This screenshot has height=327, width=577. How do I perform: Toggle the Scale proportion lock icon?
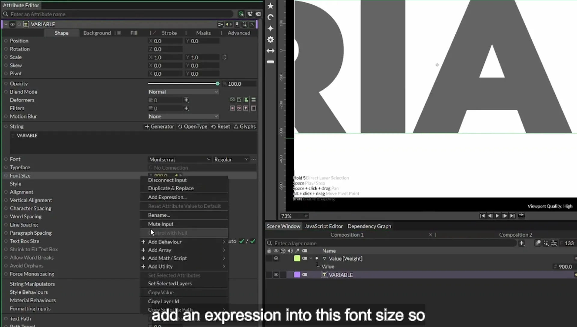[224, 57]
